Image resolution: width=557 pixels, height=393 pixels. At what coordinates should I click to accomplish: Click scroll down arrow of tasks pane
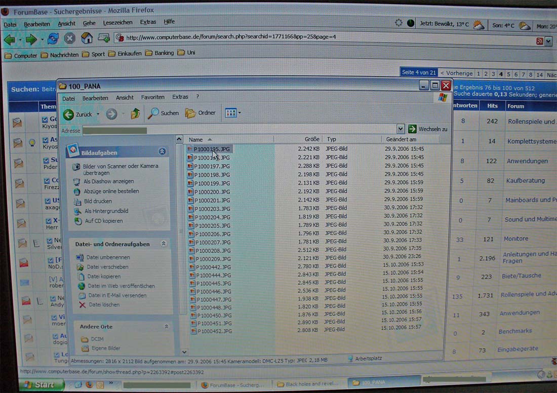pyautogui.click(x=184, y=352)
